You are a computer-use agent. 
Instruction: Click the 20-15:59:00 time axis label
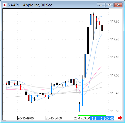click(82, 118)
